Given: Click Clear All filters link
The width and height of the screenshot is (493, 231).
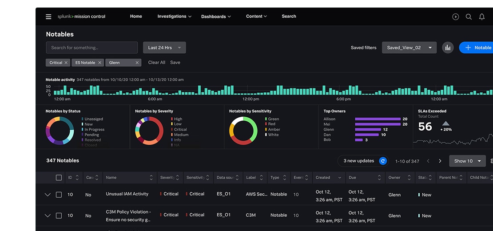Looking at the screenshot, I should [x=156, y=63].
